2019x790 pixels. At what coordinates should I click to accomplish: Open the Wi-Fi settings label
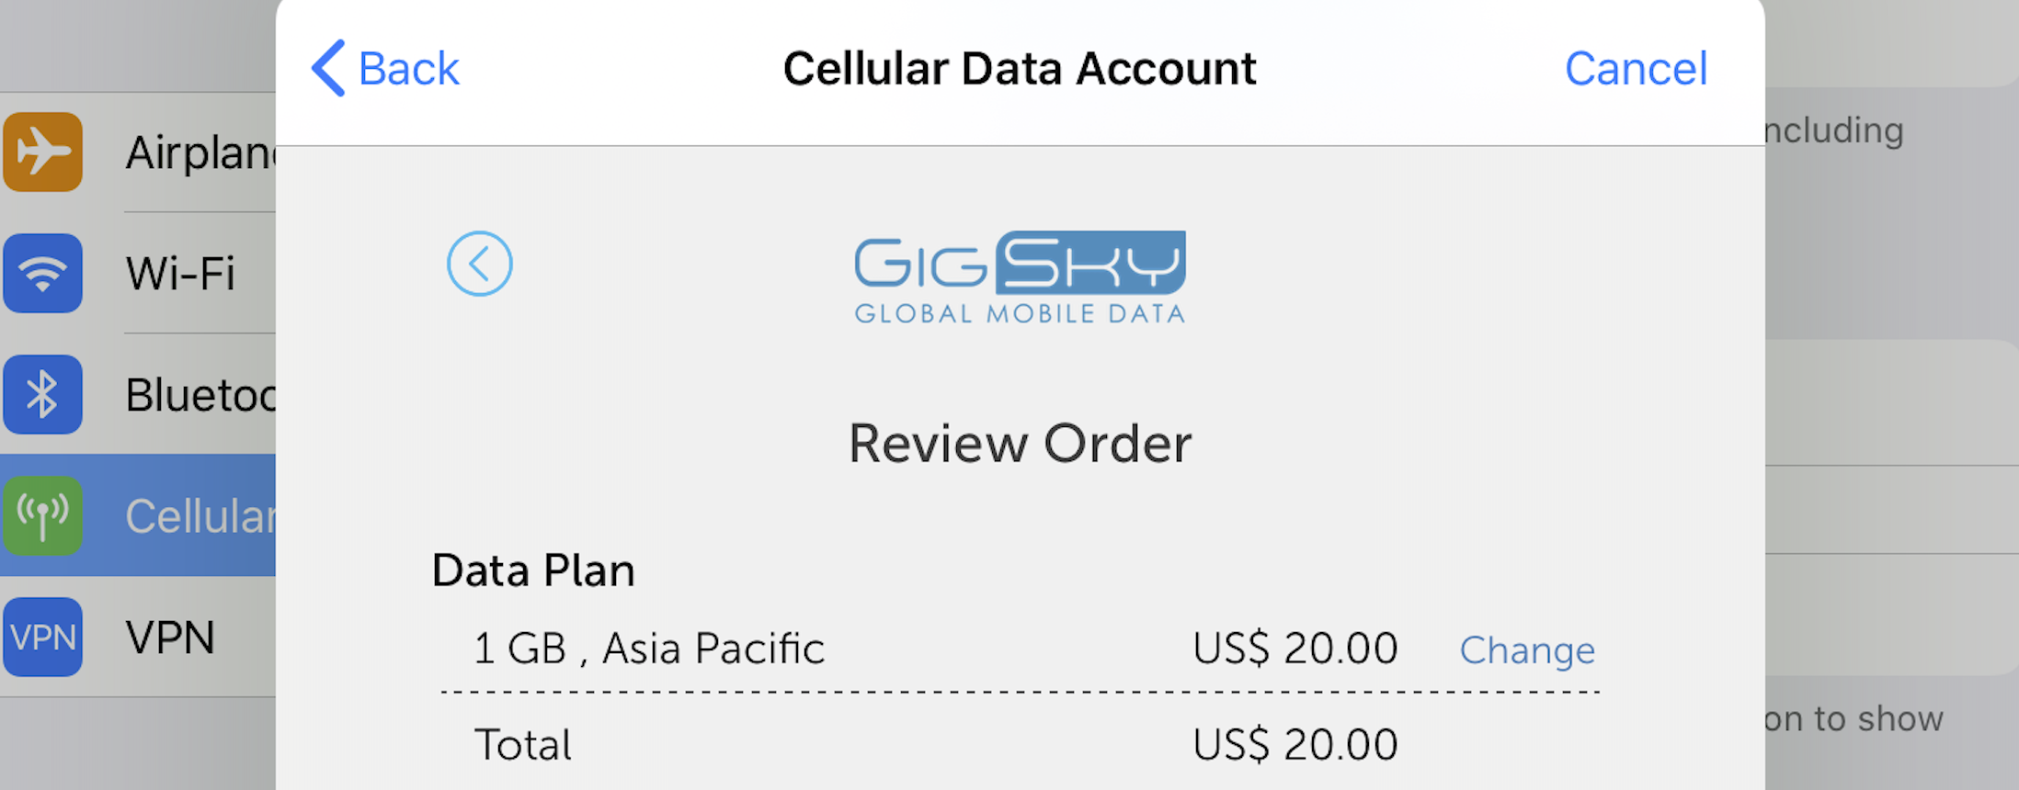click(x=181, y=274)
